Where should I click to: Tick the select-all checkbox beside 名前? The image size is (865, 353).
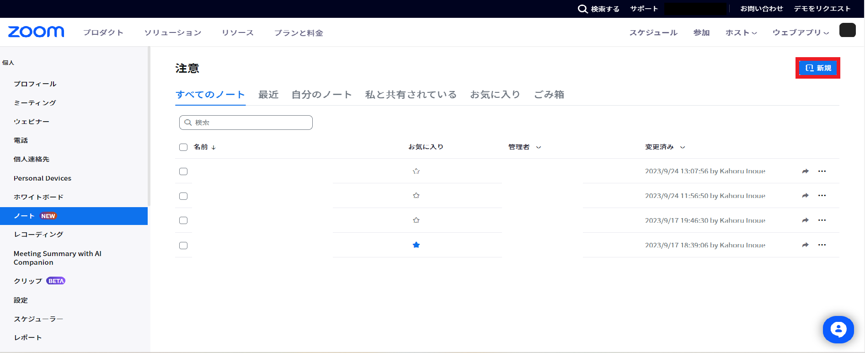click(x=183, y=147)
